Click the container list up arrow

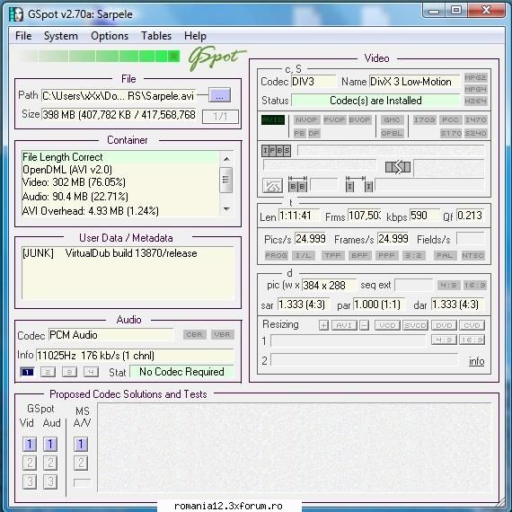click(x=226, y=159)
